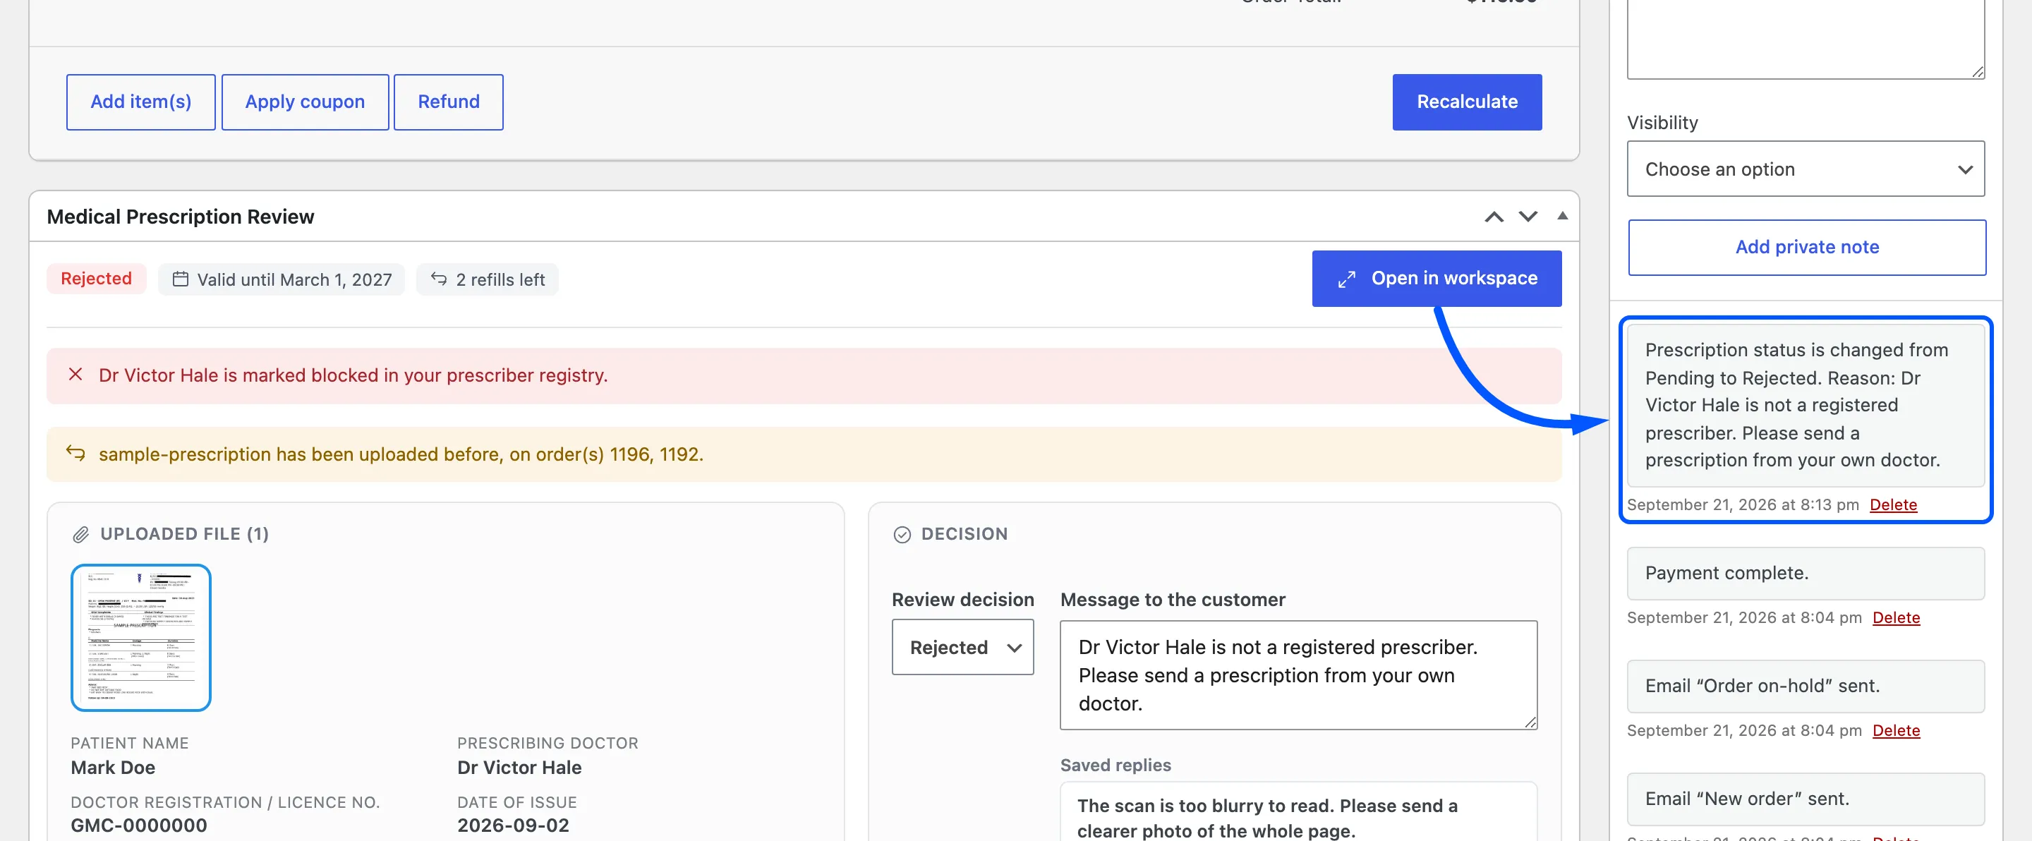Select patient name Mark Doe
The height and width of the screenshot is (841, 2032).
(113, 768)
